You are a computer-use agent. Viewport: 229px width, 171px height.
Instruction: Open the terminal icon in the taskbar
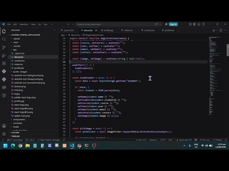point(87,146)
